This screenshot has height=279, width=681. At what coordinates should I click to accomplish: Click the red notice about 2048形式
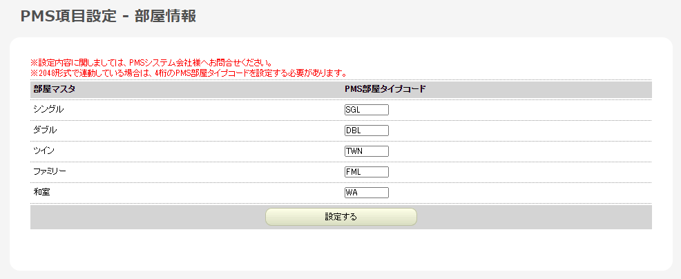188,73
